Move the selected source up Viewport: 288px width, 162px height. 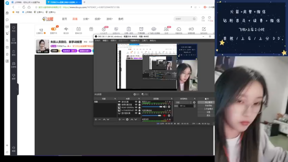(132, 120)
